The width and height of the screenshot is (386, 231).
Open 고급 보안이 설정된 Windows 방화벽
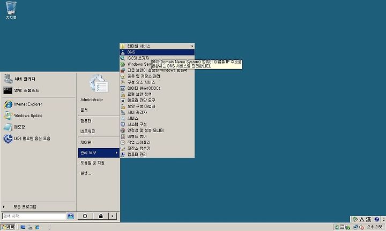[157, 70]
